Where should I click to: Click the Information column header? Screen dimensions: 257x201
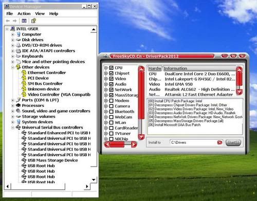[199, 68]
